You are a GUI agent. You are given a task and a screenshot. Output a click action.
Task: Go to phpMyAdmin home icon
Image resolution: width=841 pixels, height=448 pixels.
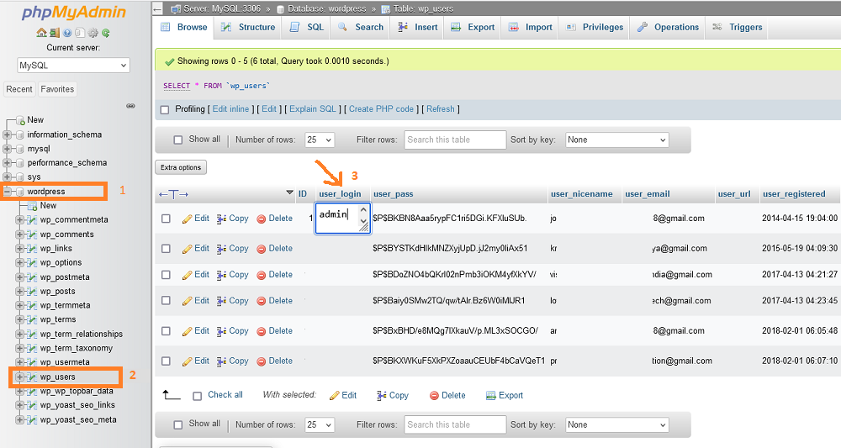41,33
